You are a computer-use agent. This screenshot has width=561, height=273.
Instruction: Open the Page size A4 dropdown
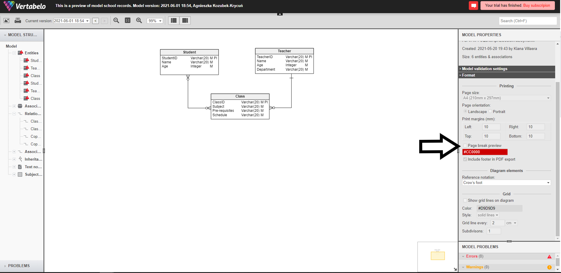click(506, 98)
